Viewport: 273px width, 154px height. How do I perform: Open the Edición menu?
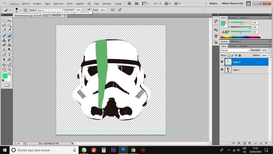26,3
